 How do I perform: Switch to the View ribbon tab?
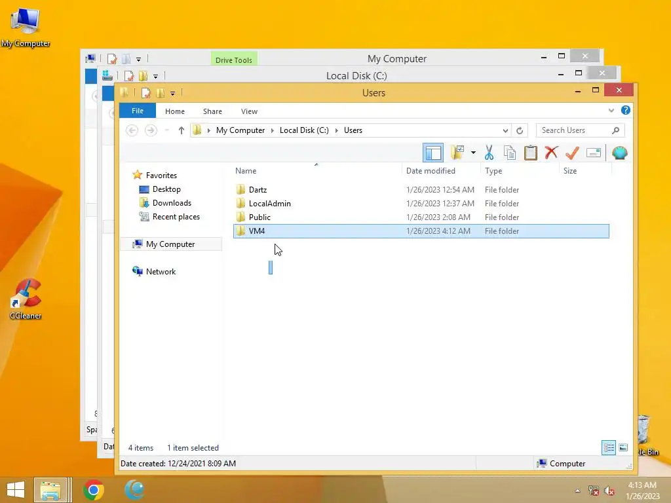tap(249, 111)
